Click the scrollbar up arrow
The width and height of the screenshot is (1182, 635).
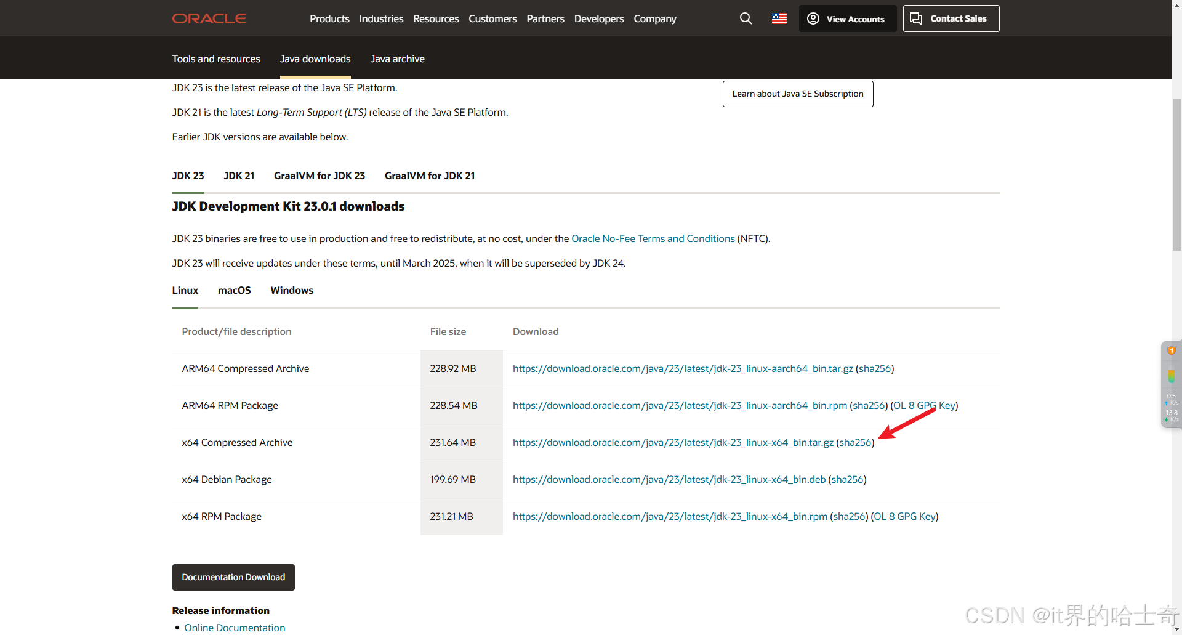[1176, 4]
